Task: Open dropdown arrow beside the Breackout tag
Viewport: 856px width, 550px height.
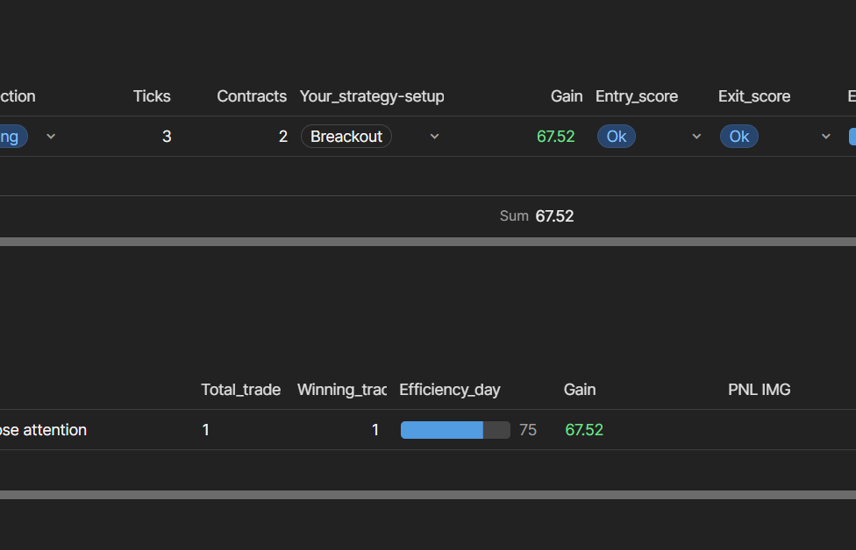Action: (434, 137)
